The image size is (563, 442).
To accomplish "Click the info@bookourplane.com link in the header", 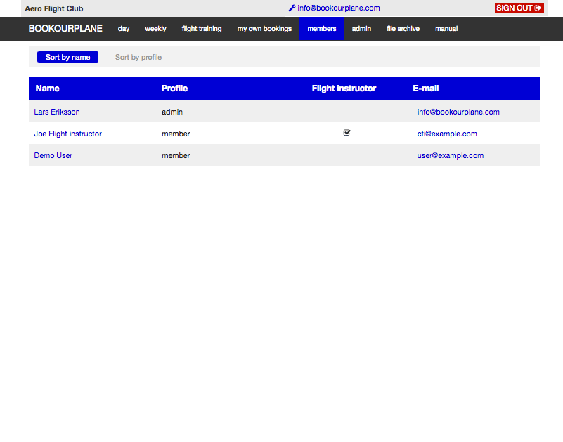I will coord(339,8).
